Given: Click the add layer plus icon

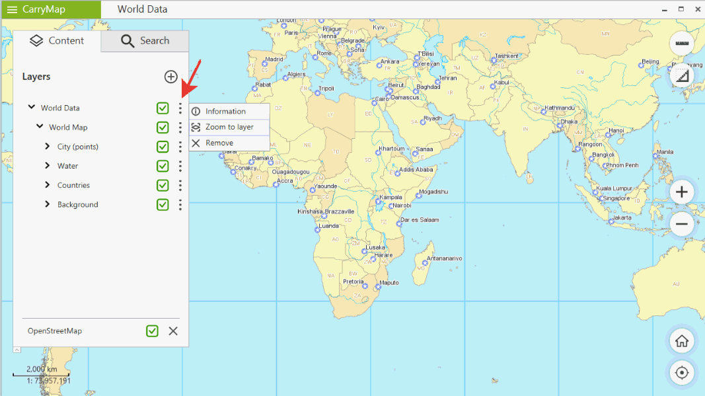Looking at the screenshot, I should (170, 77).
